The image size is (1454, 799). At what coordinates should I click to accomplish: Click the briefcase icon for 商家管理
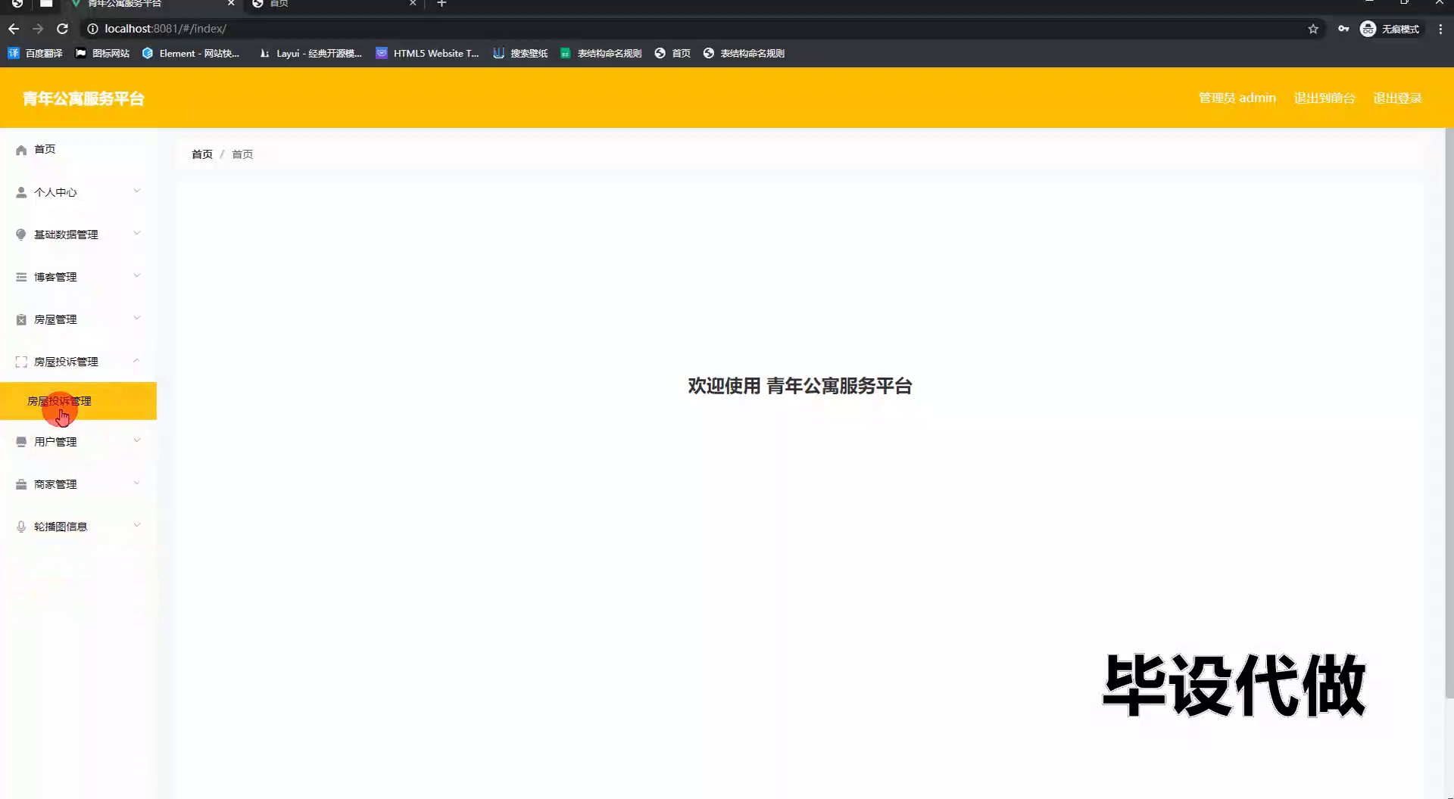coord(21,484)
